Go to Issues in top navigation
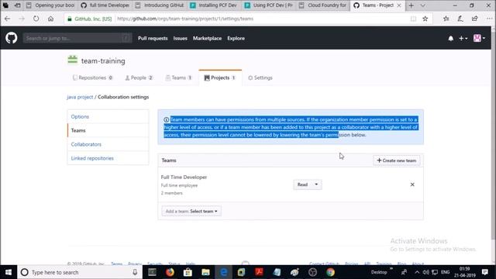This screenshot has height=279, width=496. click(x=180, y=38)
